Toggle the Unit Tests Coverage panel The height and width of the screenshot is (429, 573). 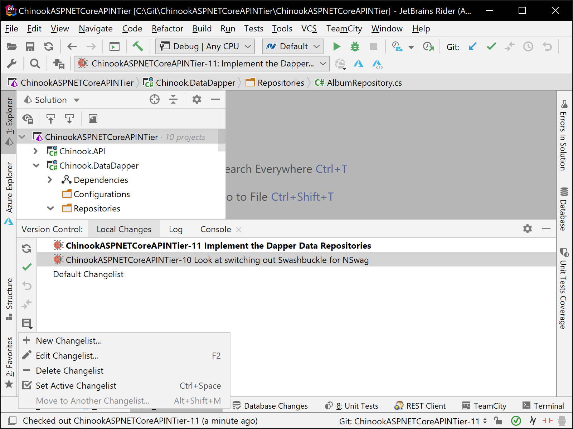[564, 288]
